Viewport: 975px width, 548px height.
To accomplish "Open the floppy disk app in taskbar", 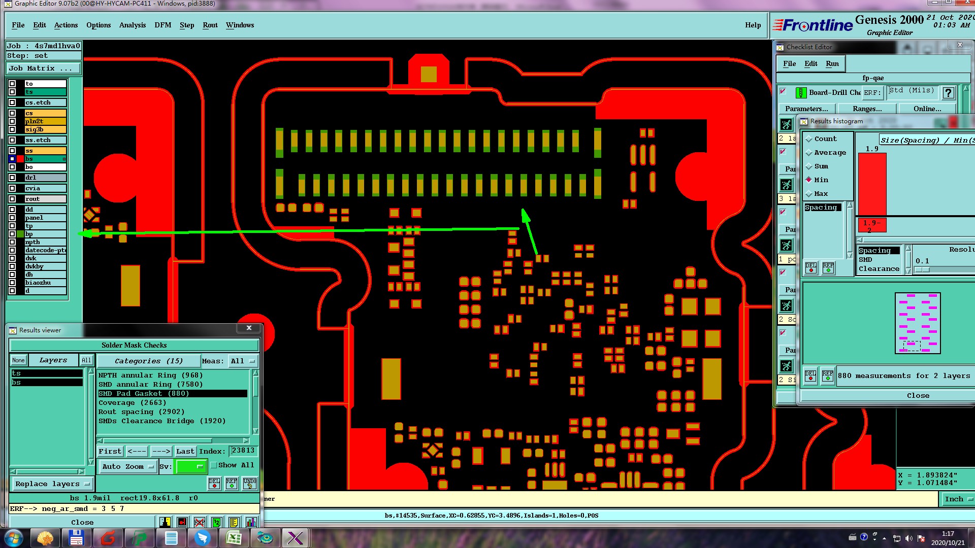I will 77,538.
